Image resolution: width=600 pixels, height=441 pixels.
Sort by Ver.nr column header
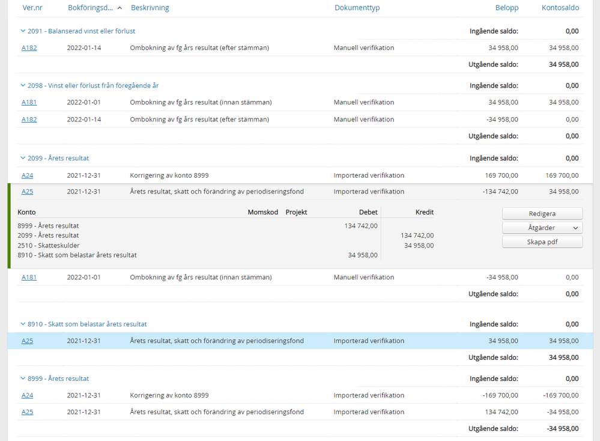click(32, 8)
